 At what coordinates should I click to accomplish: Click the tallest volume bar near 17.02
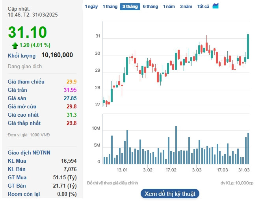pyautogui.click(x=176, y=145)
